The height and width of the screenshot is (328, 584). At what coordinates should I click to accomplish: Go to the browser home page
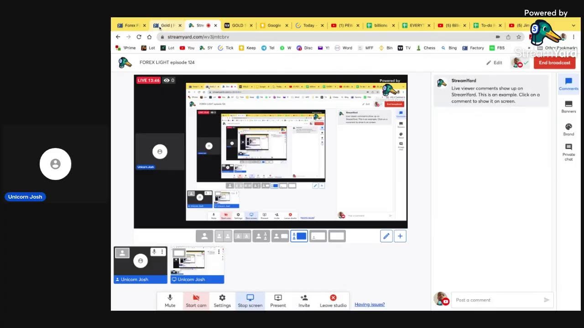[149, 37]
